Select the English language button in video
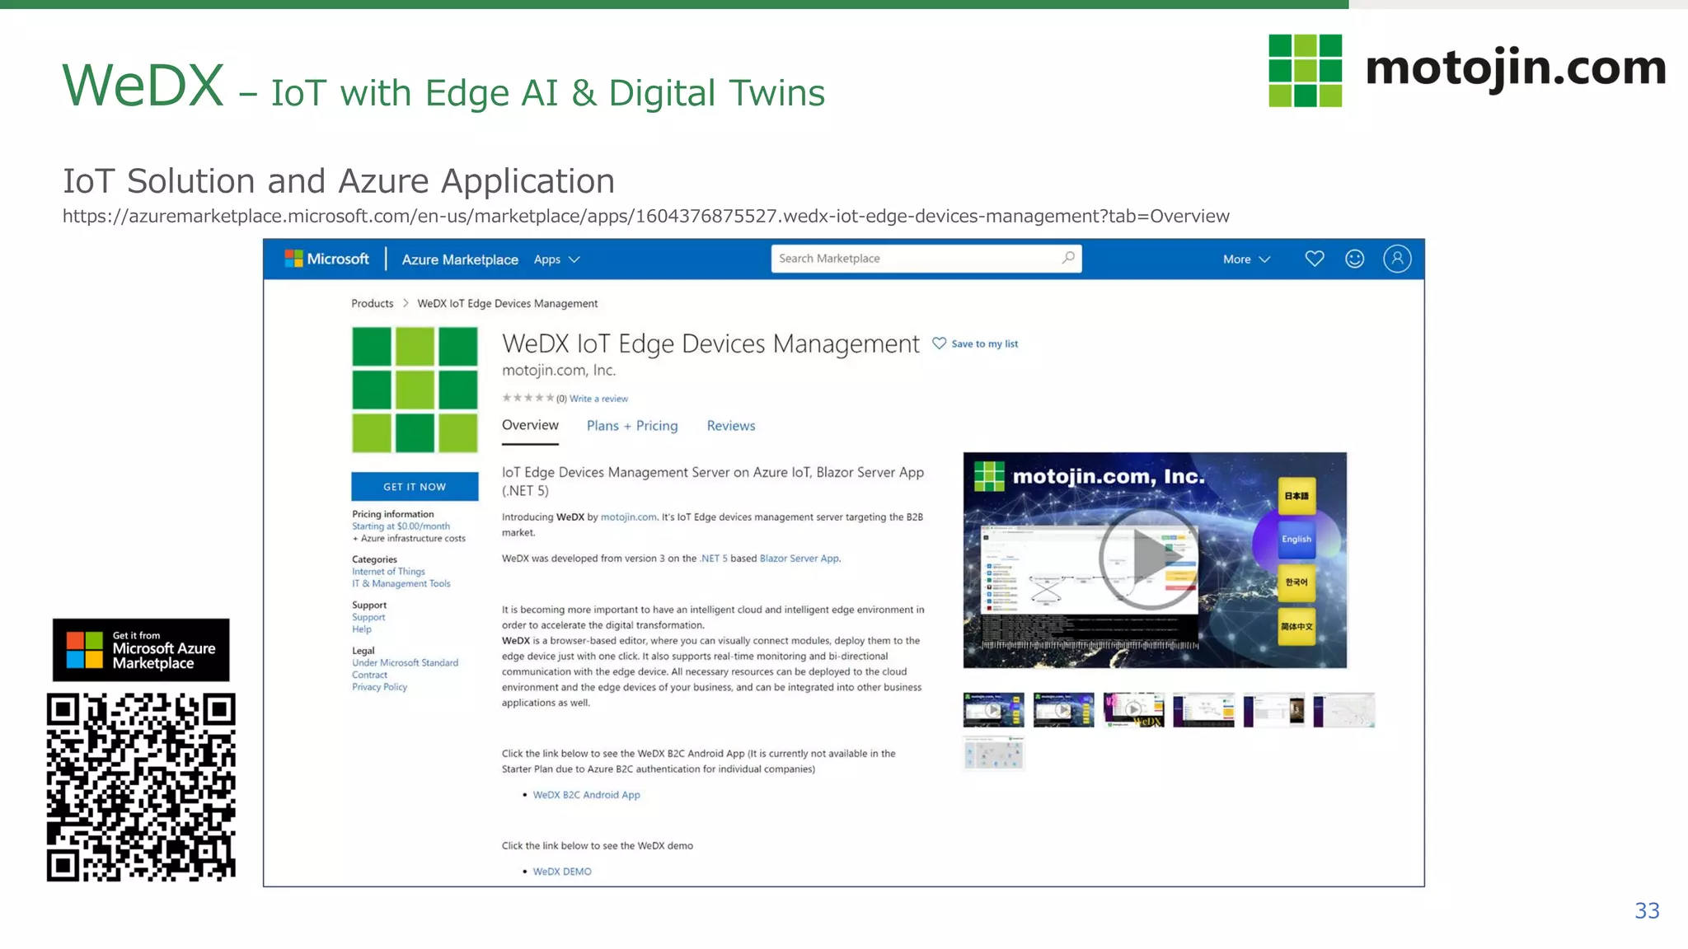Viewport: 1688px width, 949px height. 1296,540
